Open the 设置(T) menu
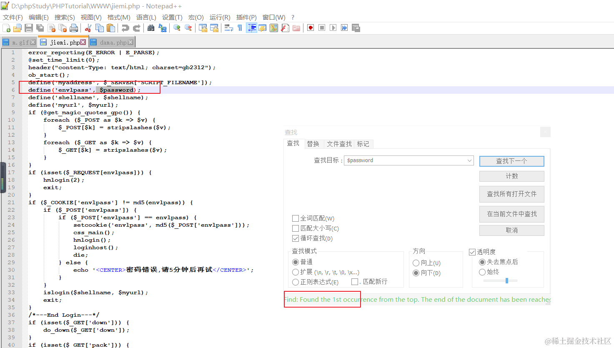Viewport: 614px width, 348px height. [172, 17]
